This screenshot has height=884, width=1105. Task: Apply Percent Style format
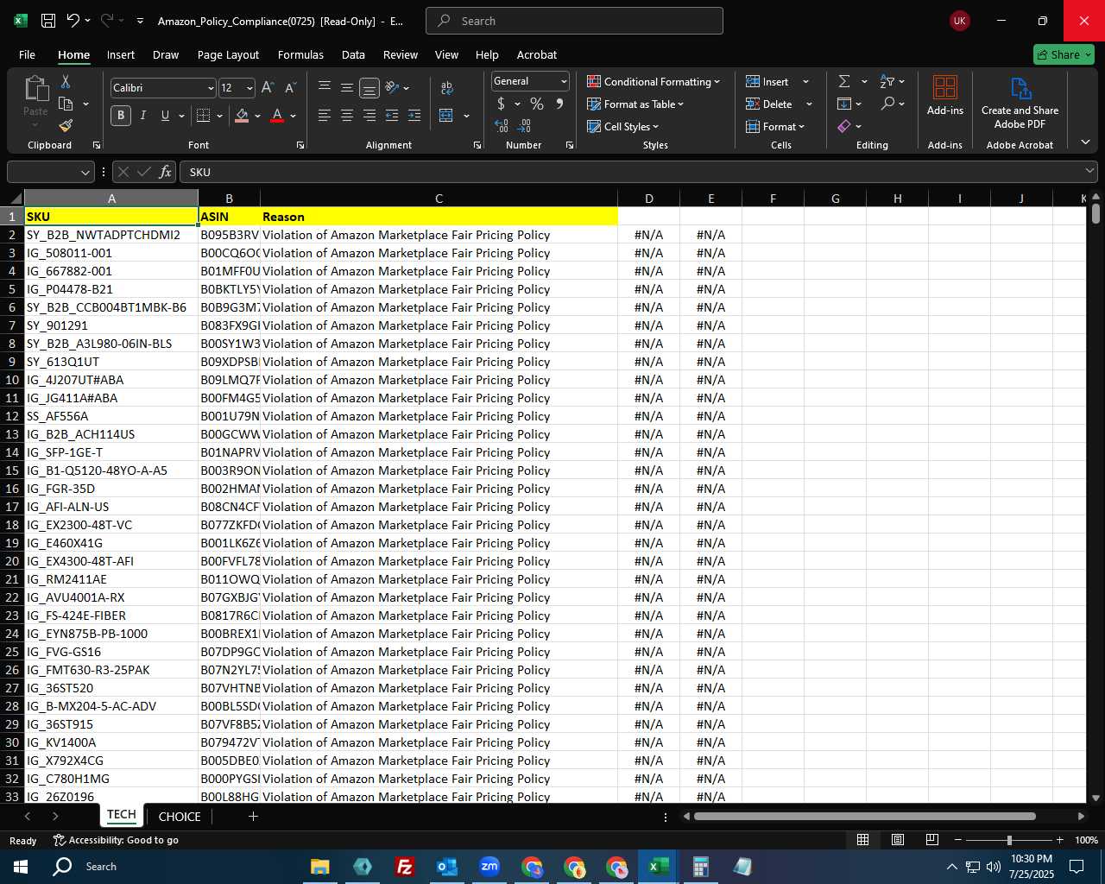[537, 104]
